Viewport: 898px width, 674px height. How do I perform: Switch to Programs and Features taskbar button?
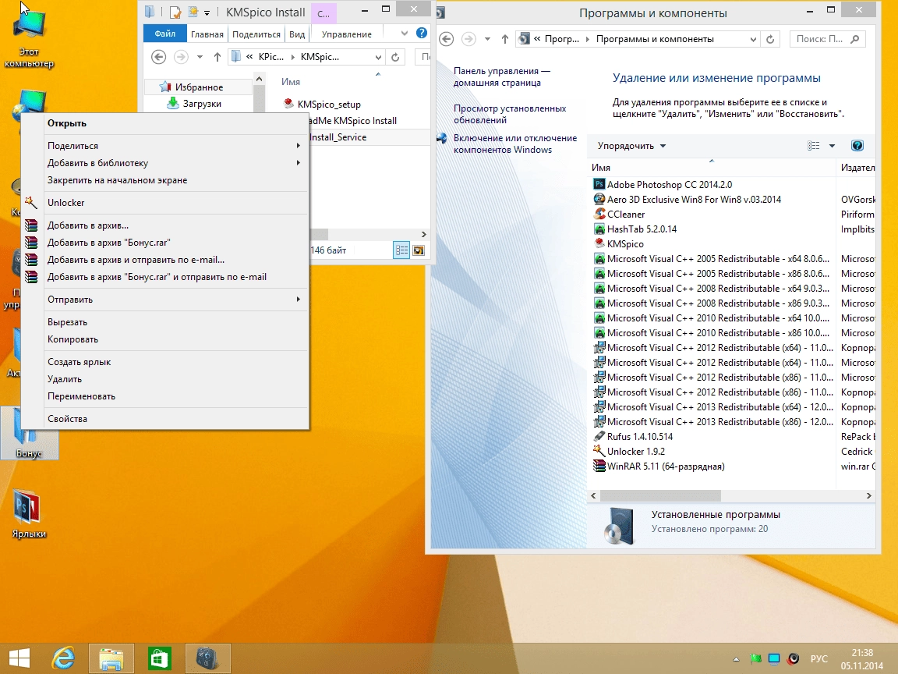[208, 658]
